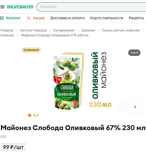Image resolution: width=146 pixels, height=154 pixels.
Task: Click the ВкусВилл logo
Action: (20, 7)
